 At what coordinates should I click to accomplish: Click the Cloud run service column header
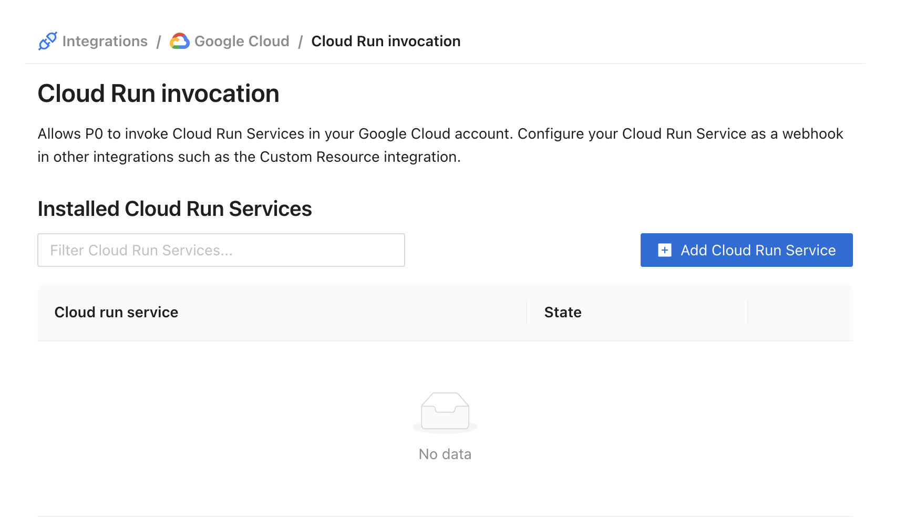(116, 312)
